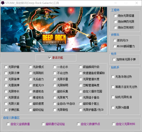Screen dimensions: 142x132
Task: Check 不会过热 box
Action: point(55,73)
